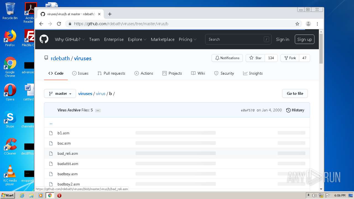The width and height of the screenshot is (354, 199).
Task: Switch to the Code tab
Action: coord(56,73)
